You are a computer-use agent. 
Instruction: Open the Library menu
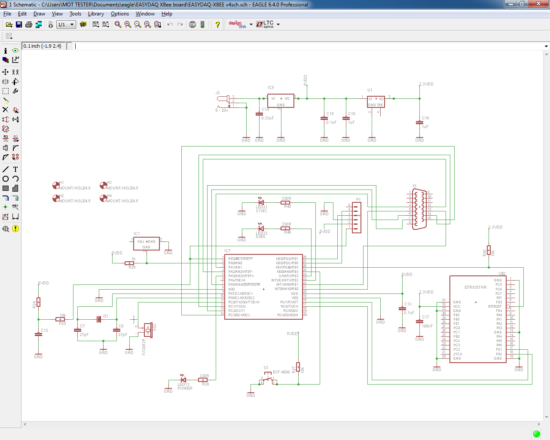pyautogui.click(x=95, y=13)
